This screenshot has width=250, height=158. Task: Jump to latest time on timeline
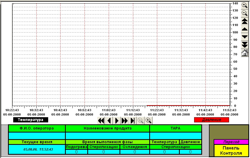133,120
